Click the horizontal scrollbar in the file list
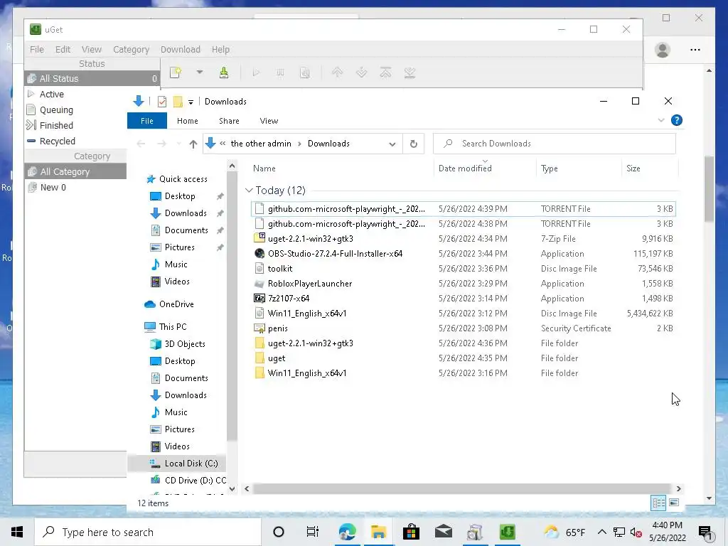The height and width of the screenshot is (546, 728). click(x=462, y=488)
